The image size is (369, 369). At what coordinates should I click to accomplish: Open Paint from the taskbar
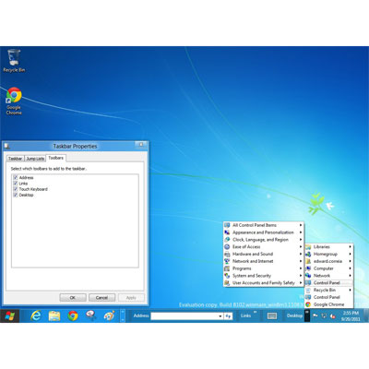pos(110,315)
